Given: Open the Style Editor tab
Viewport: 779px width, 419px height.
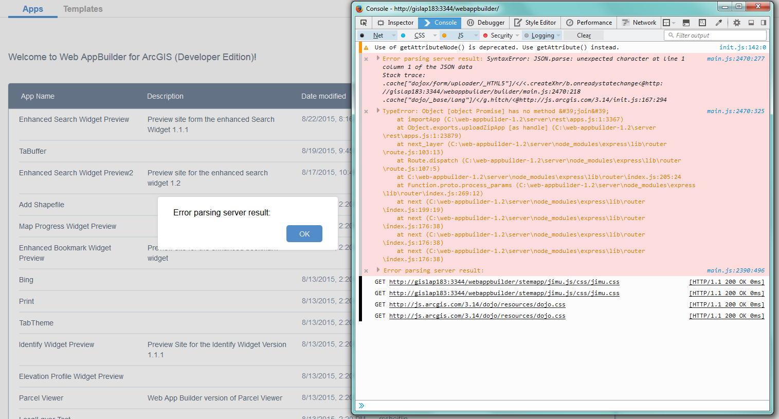Looking at the screenshot, I should point(535,23).
